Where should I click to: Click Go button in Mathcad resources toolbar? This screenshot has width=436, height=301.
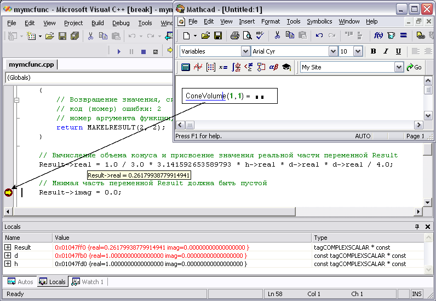[414, 67]
